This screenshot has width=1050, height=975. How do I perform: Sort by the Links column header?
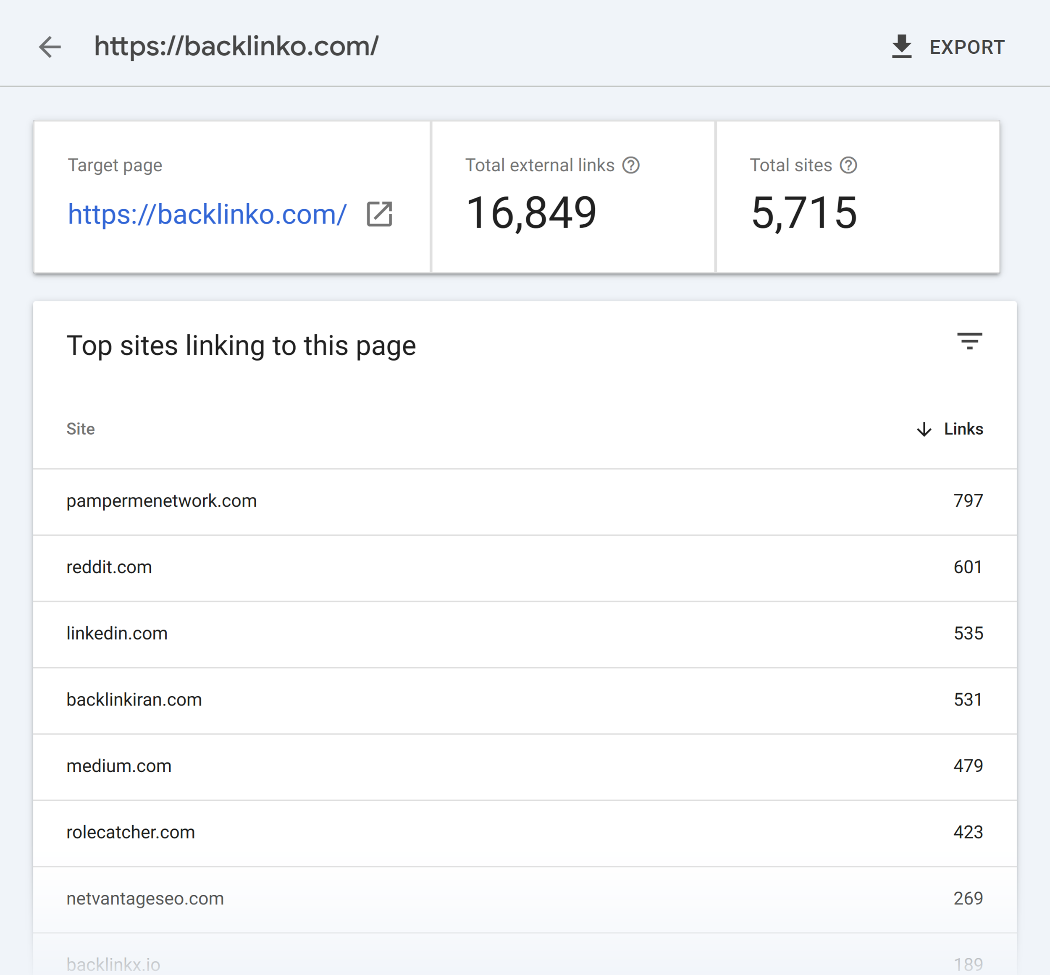963,429
